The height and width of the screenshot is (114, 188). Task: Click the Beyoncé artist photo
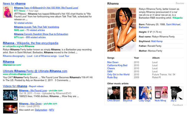(x=130, y=93)
